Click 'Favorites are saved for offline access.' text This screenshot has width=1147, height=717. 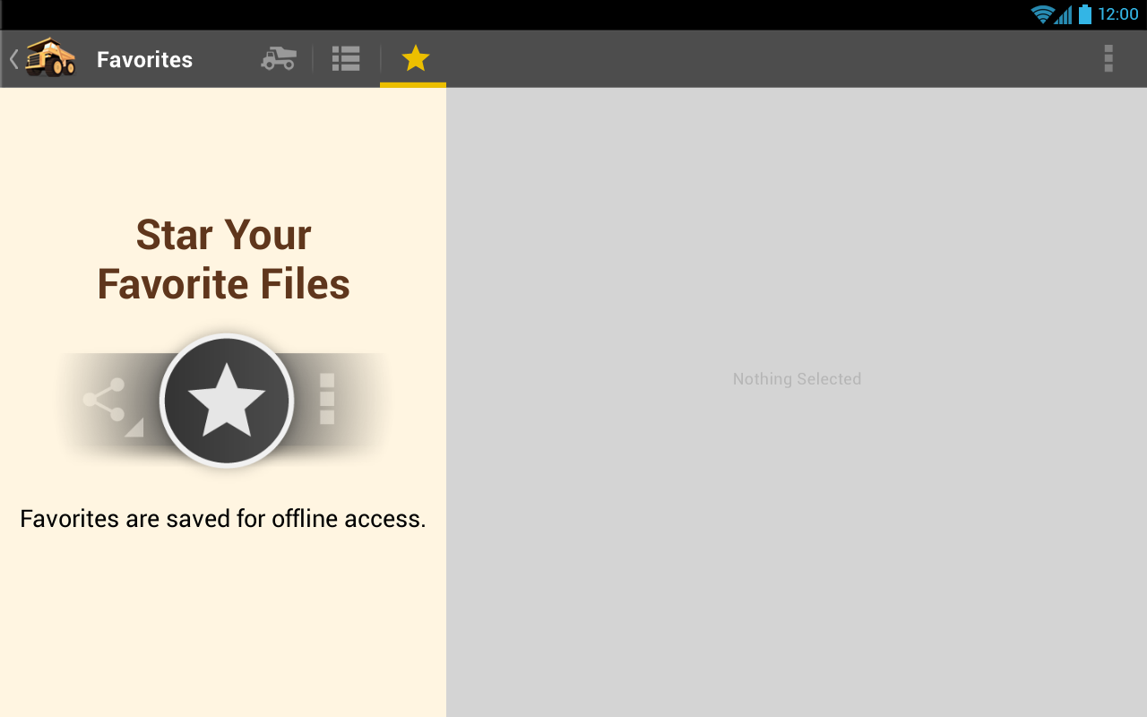click(x=223, y=519)
